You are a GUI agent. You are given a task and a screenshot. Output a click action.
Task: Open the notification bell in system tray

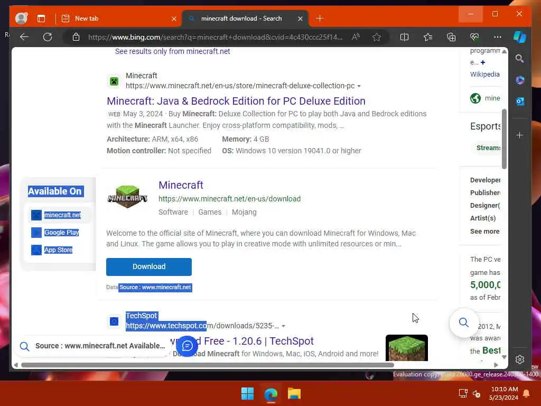(527, 393)
